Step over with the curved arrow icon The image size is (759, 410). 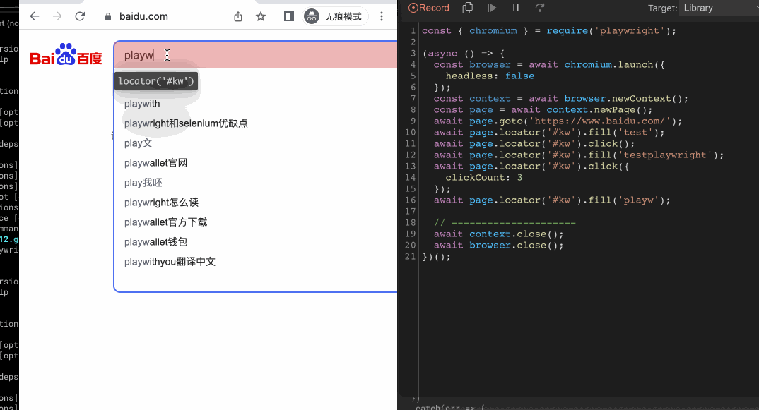540,8
